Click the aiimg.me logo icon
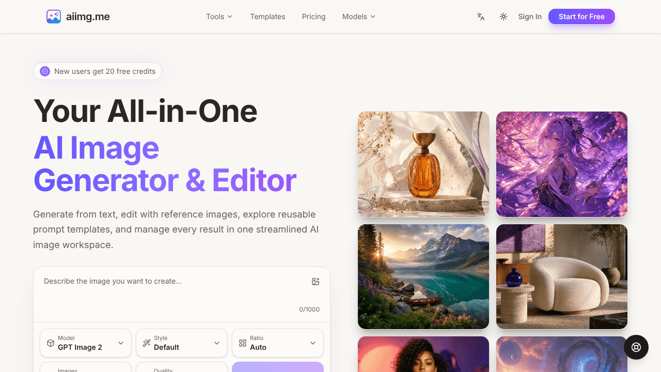 pos(54,17)
